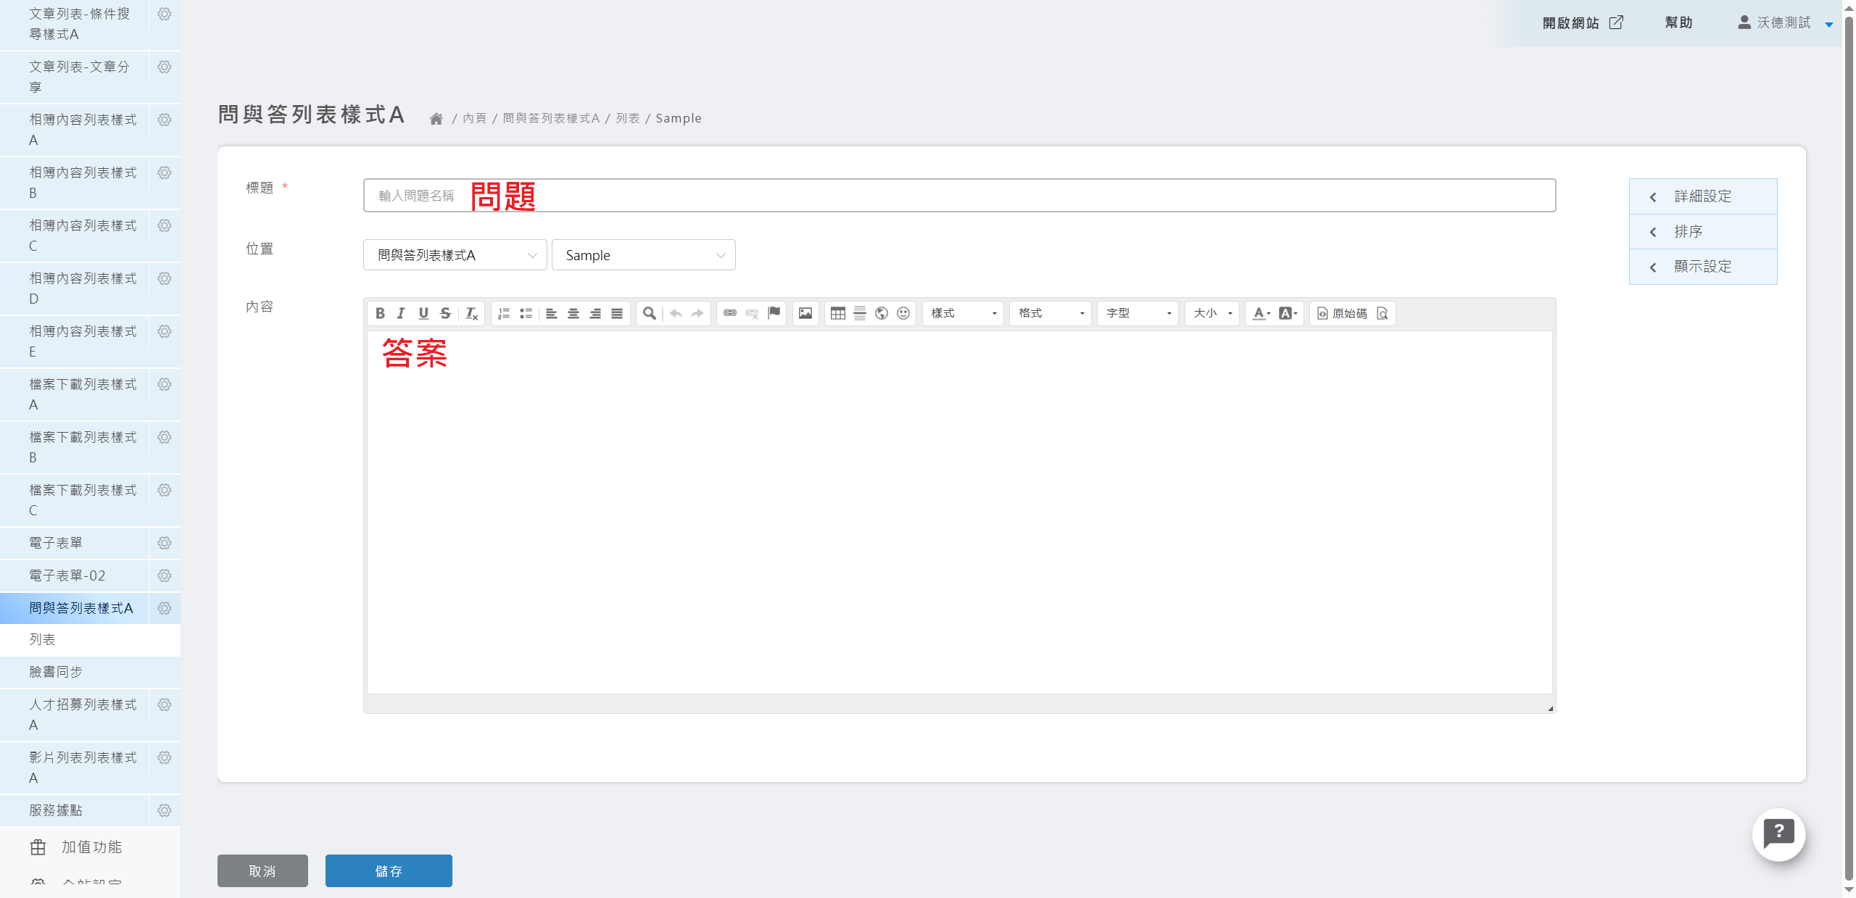The height and width of the screenshot is (898, 1856).
Task: Insert a table in editor
Action: coord(837,313)
